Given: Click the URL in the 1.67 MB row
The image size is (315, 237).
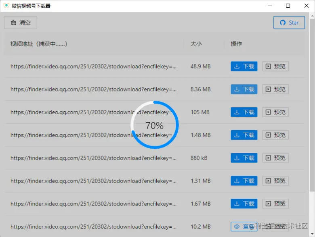Looking at the screenshot, I should tap(93, 204).
